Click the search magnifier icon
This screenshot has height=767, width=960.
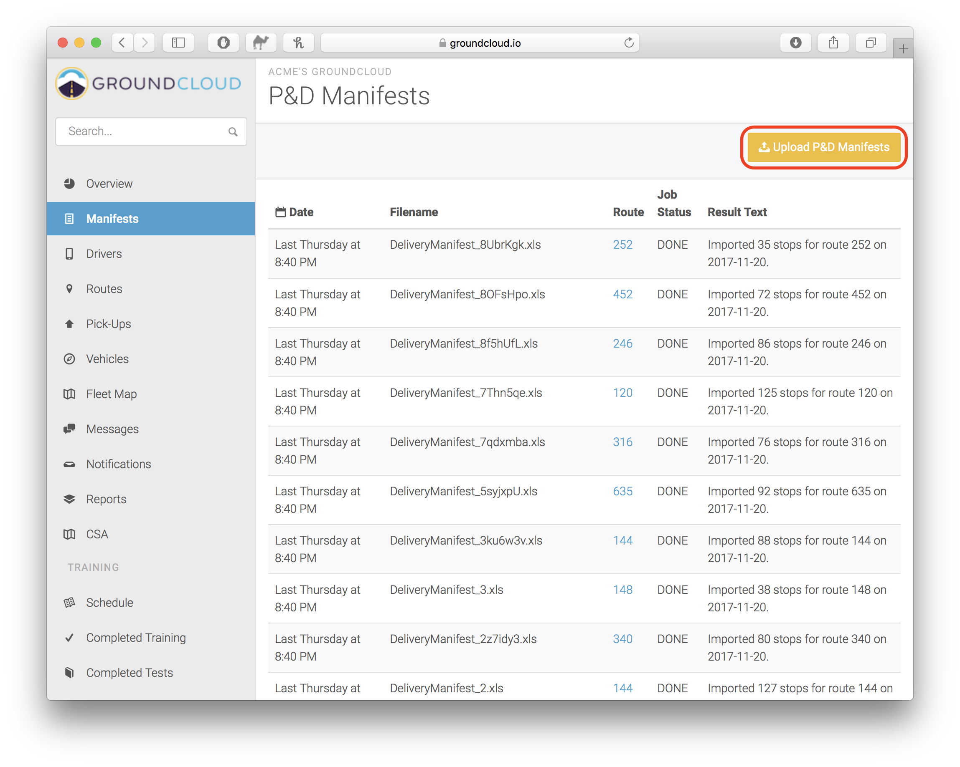coord(233,132)
